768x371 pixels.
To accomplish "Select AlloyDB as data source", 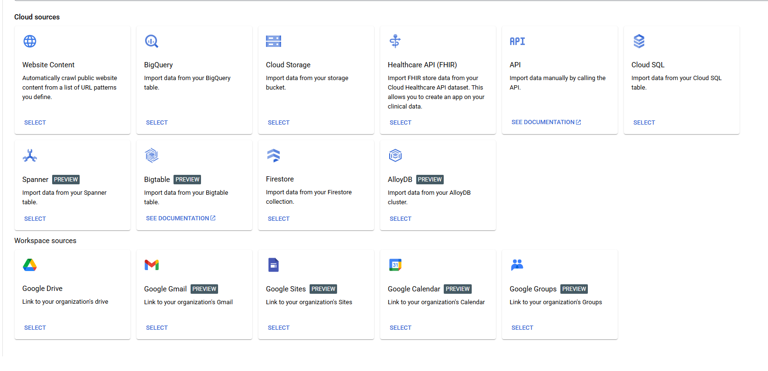I will click(401, 219).
